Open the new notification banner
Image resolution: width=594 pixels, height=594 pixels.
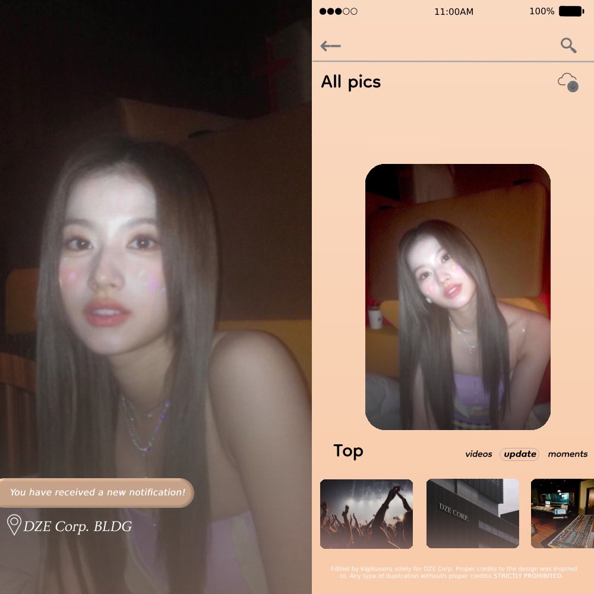pyautogui.click(x=97, y=492)
